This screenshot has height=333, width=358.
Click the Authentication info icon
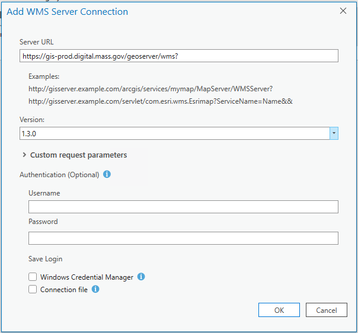pos(107,175)
